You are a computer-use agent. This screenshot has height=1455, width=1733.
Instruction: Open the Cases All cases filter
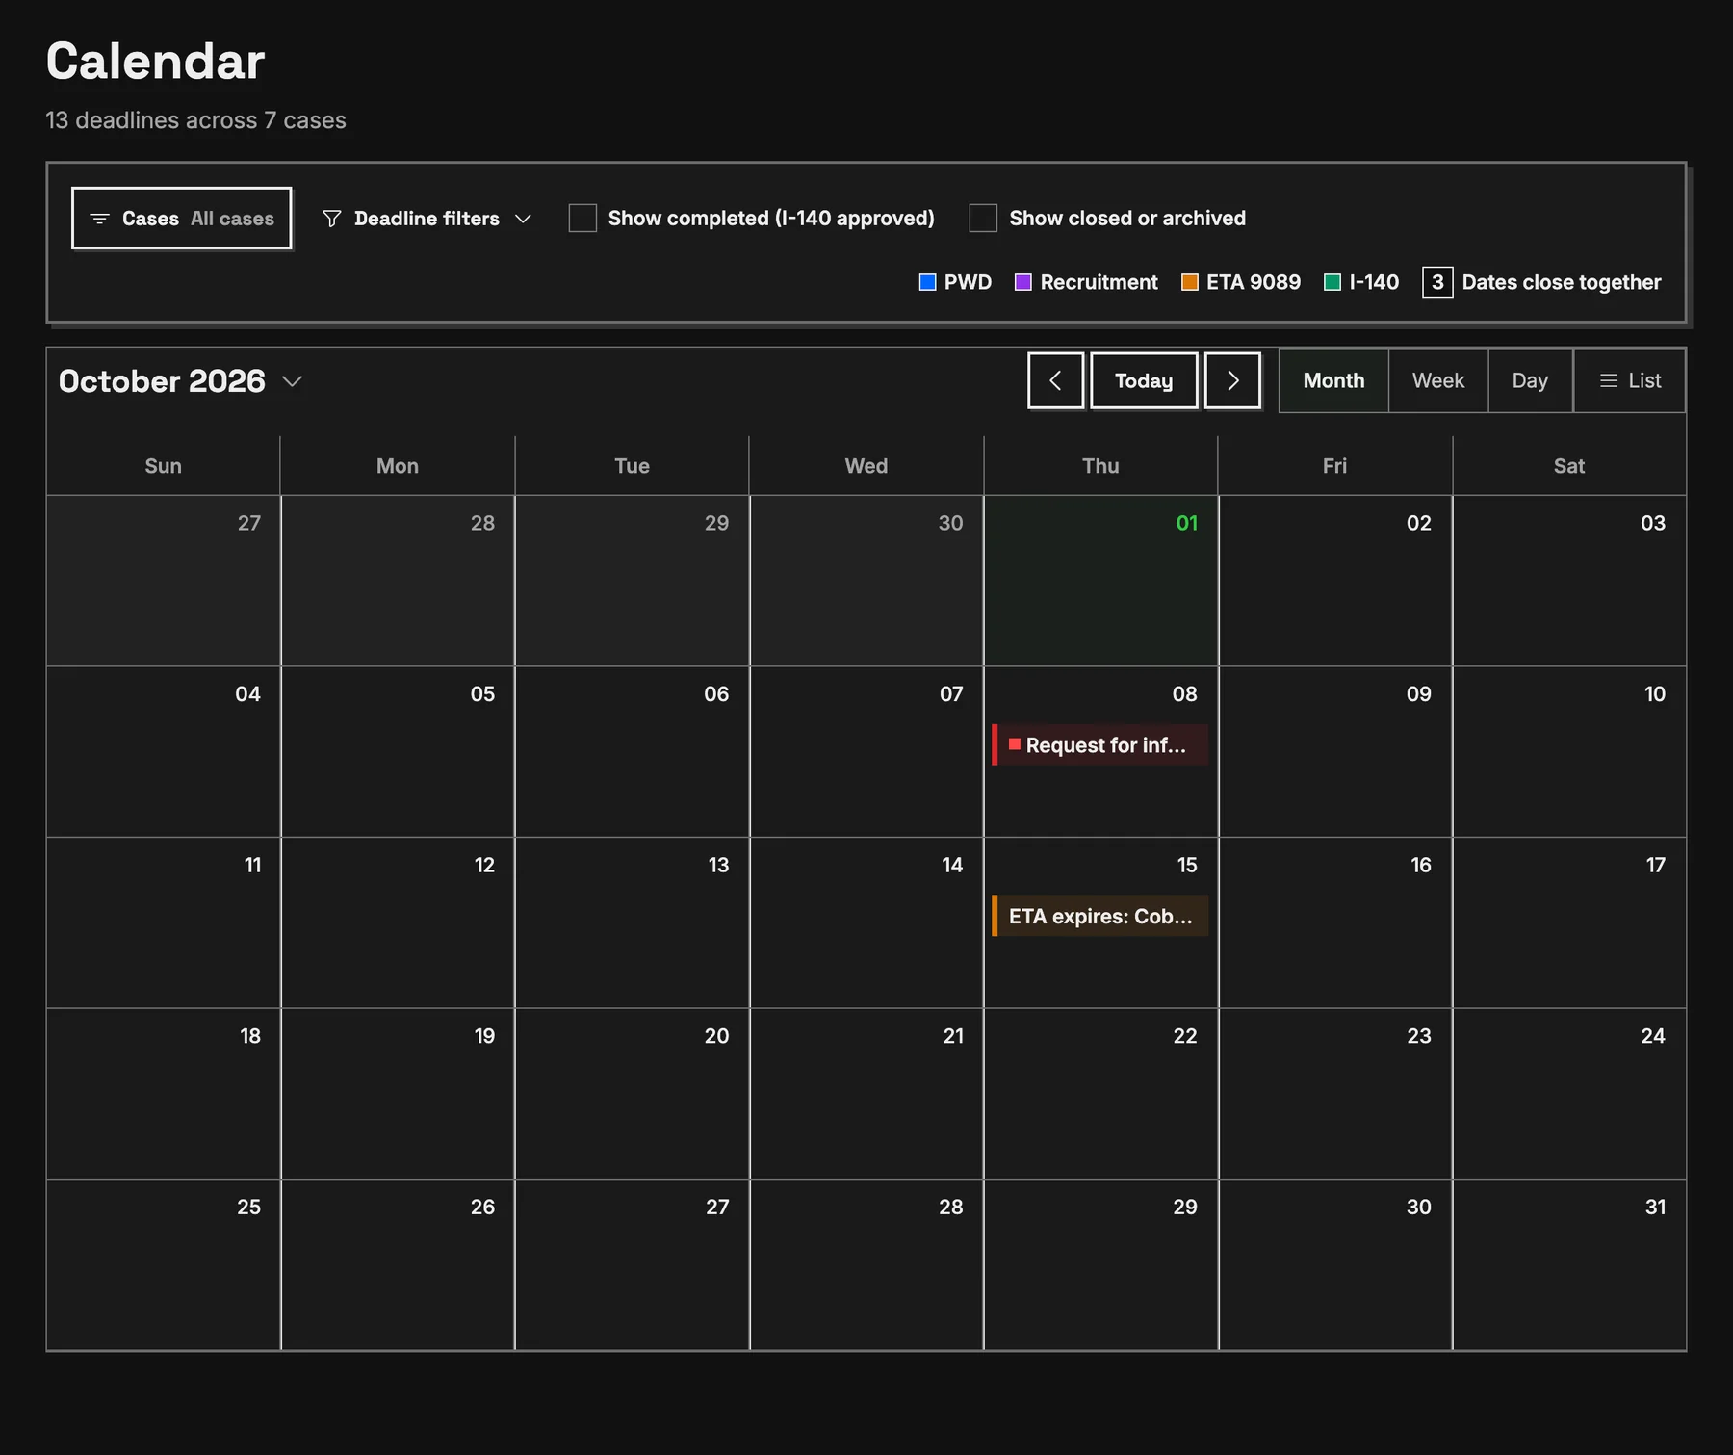click(x=181, y=218)
